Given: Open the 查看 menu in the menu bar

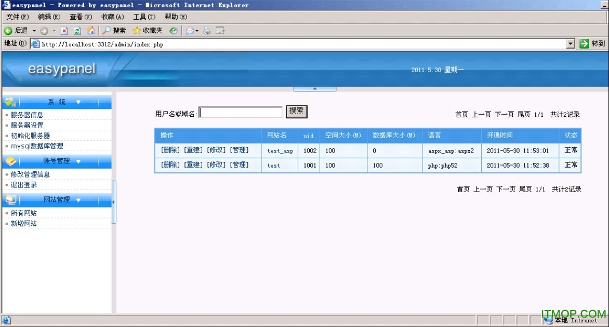Looking at the screenshot, I should (x=81, y=17).
